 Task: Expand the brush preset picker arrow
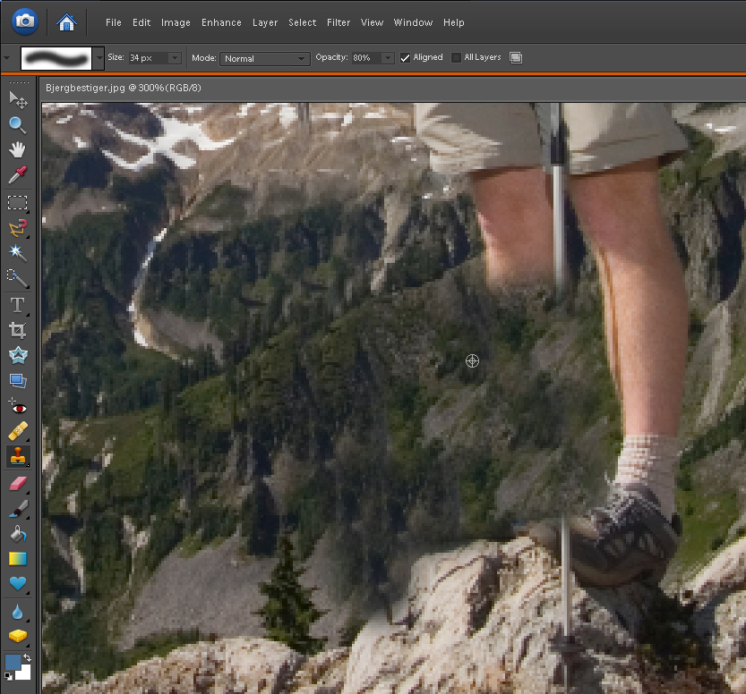click(98, 58)
